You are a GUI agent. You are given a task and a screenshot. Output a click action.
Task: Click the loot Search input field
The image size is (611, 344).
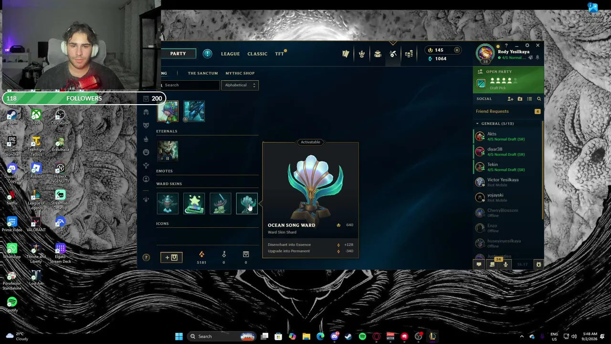pyautogui.click(x=190, y=85)
